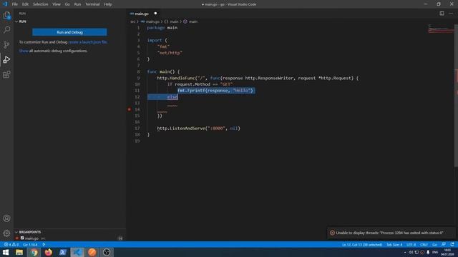Click the Go 1.14.4 version in status bar
The height and width of the screenshot is (257, 458).
(30, 244)
